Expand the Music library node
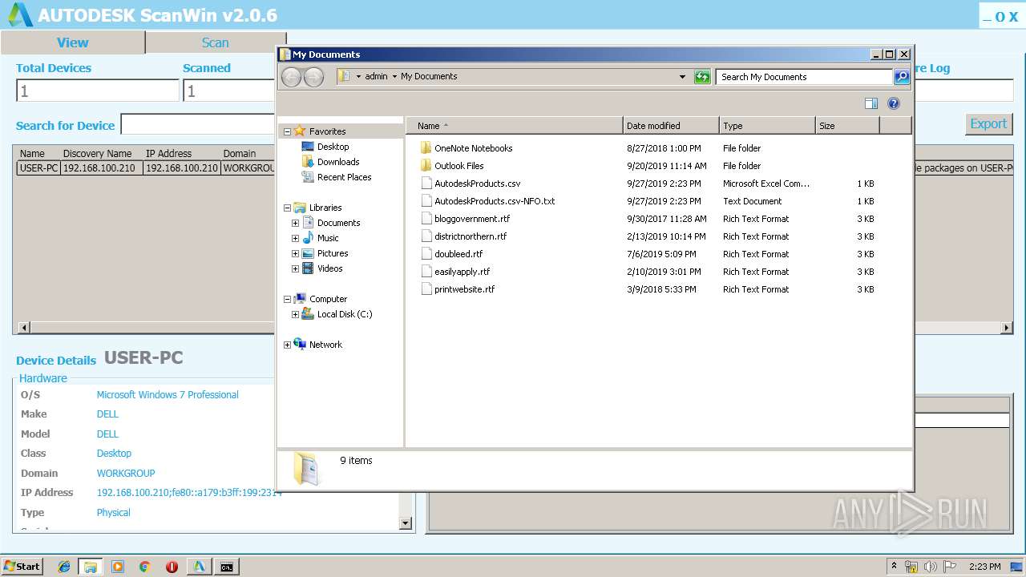The image size is (1026, 577). pos(295,239)
